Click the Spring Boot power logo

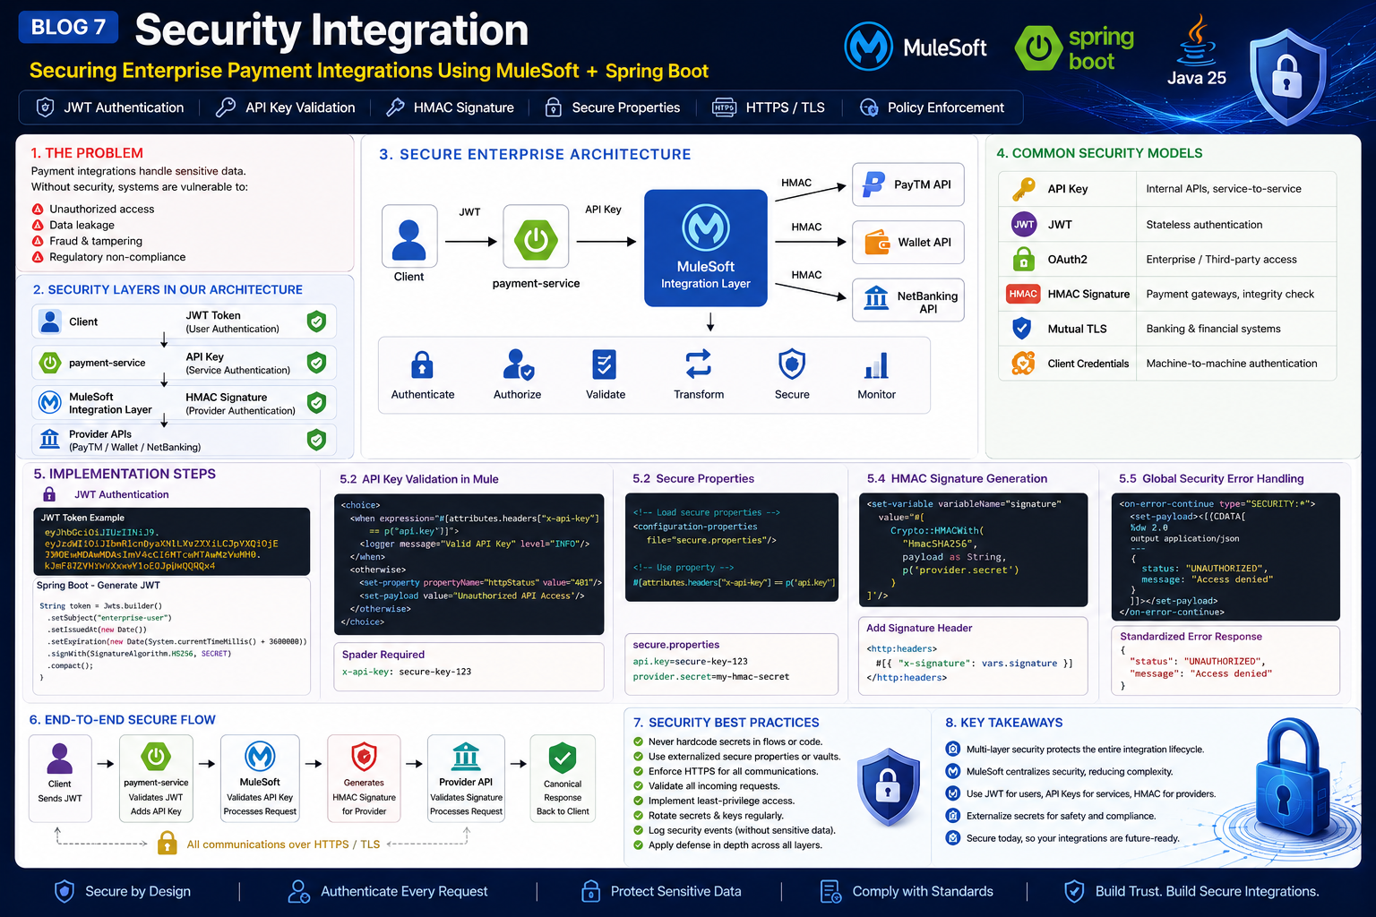click(1038, 47)
